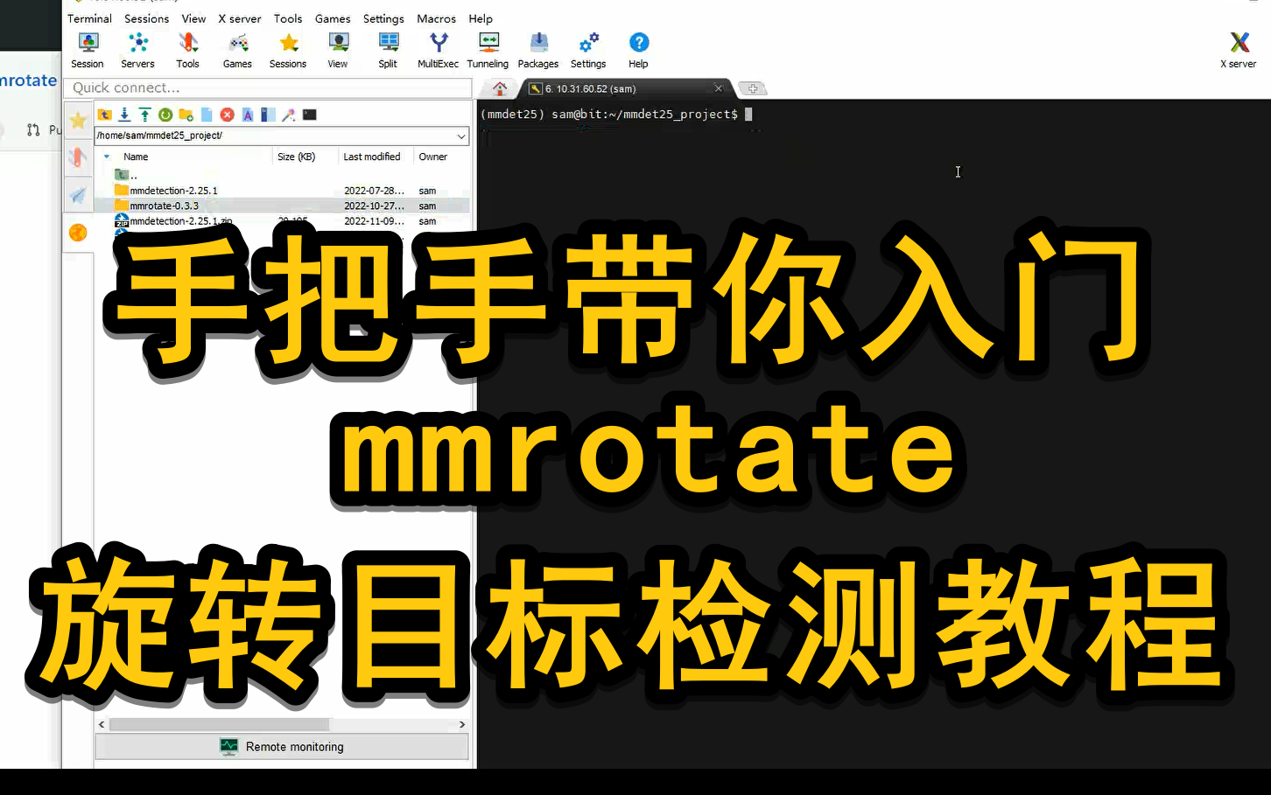Open the Terminal menu
The image size is (1271, 795).
[x=89, y=18]
